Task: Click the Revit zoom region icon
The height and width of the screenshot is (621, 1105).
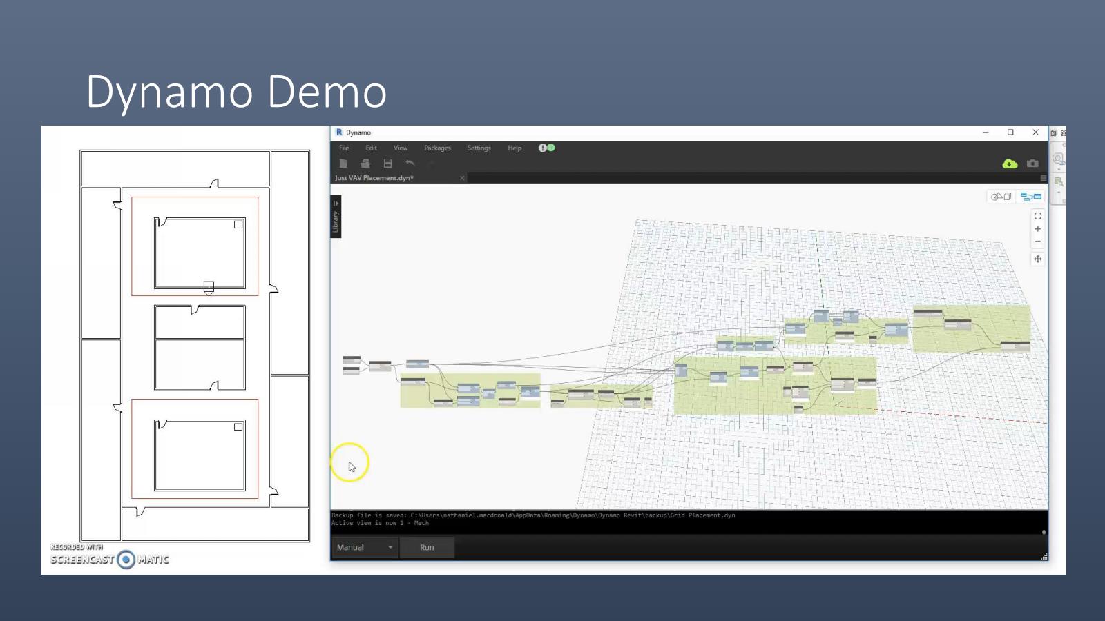Action: coord(1059,182)
